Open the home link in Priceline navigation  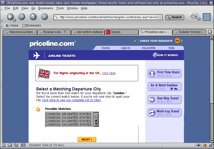click(x=106, y=48)
